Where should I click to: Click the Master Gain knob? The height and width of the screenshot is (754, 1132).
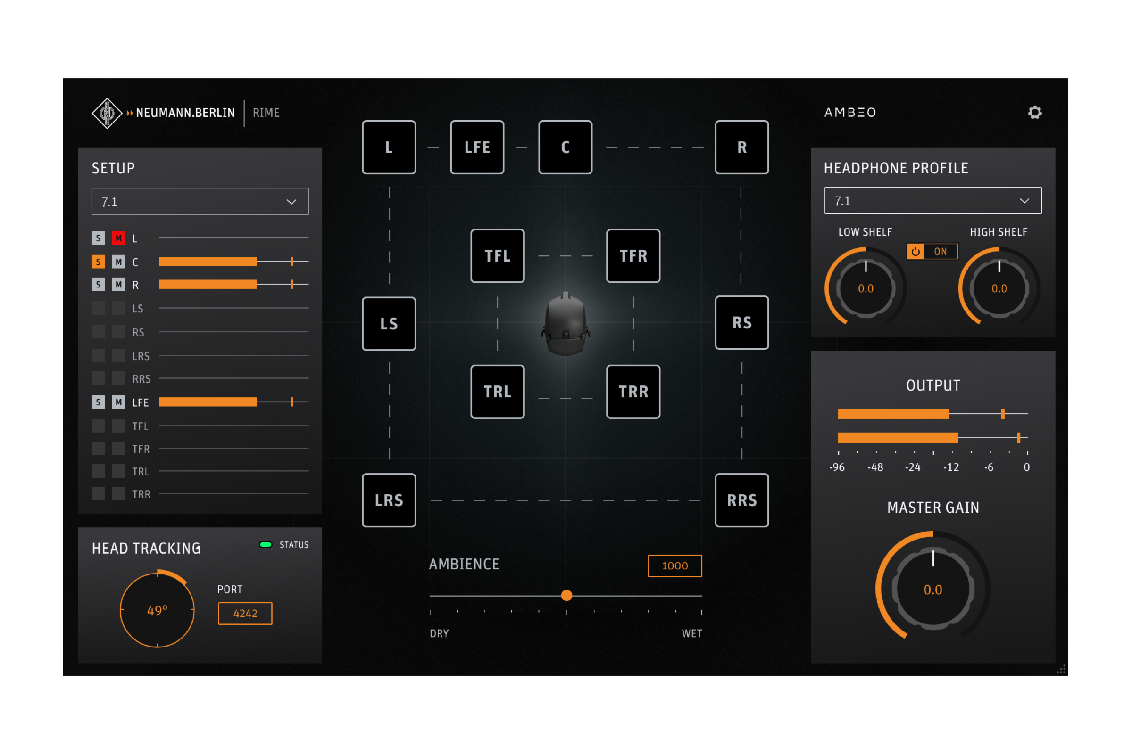(x=933, y=589)
